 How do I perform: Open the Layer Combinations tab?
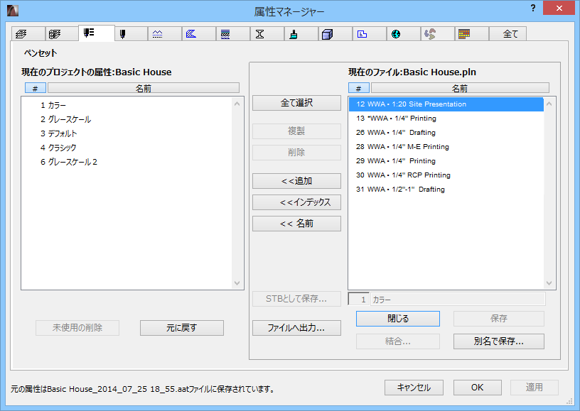click(62, 34)
